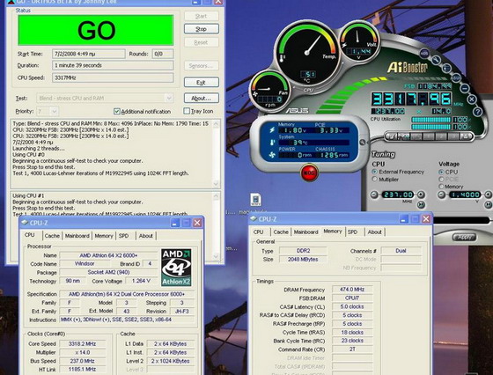493x375 pixels.
Task: Switch to Cache tab in the CPU window of CPU-Z
Action: (52, 236)
